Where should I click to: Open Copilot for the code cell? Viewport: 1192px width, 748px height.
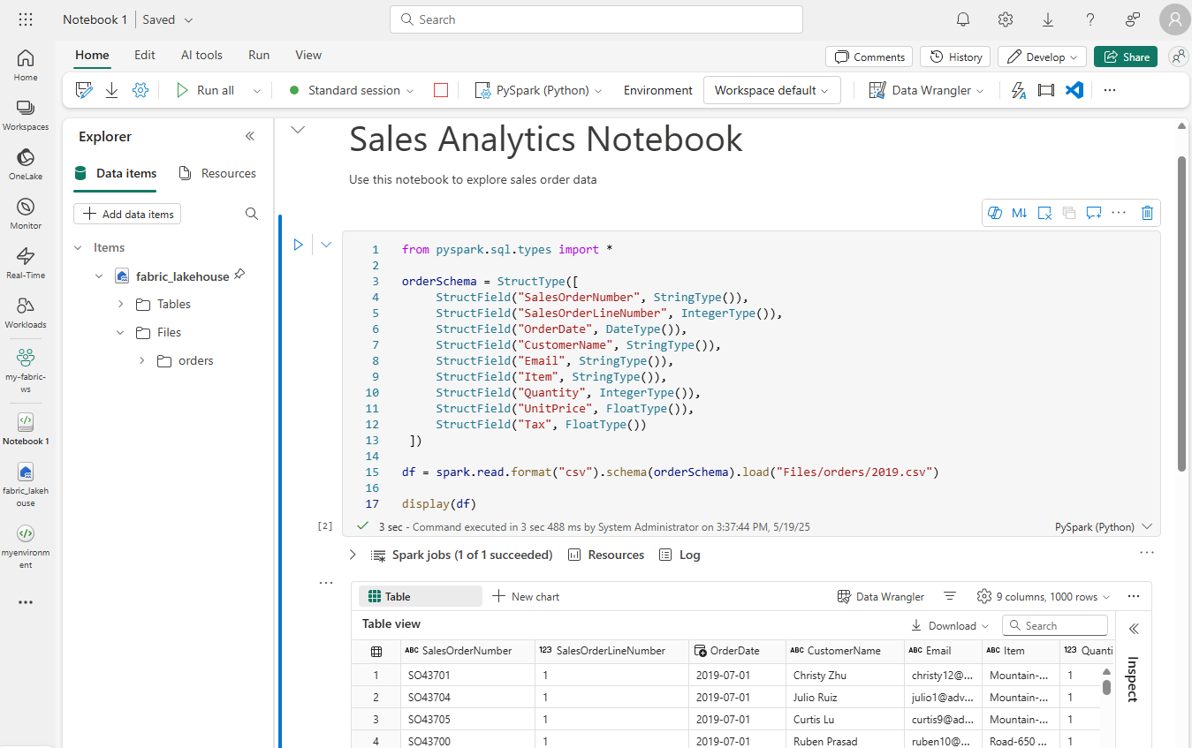(995, 213)
